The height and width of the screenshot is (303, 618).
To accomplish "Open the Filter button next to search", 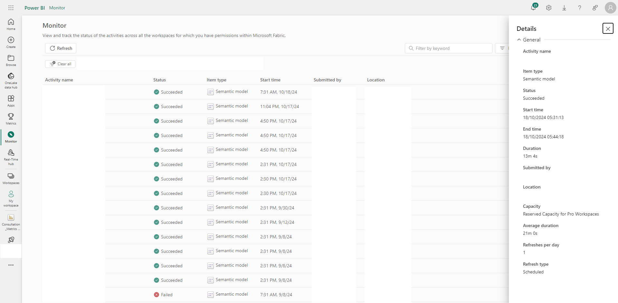I will point(502,48).
